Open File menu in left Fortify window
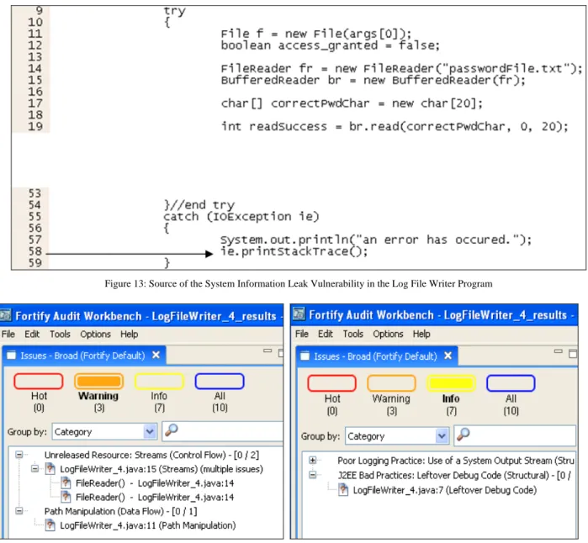 point(8,334)
